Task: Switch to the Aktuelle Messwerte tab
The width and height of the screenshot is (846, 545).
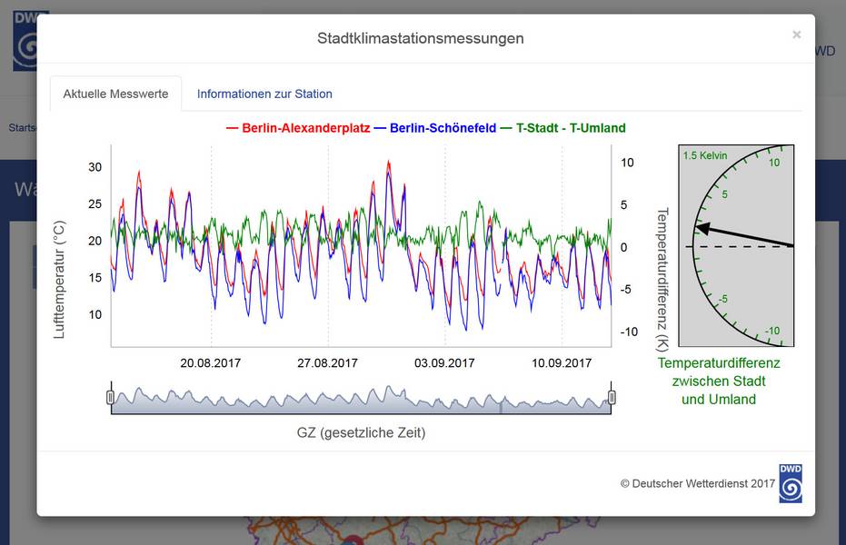Action: tap(115, 94)
